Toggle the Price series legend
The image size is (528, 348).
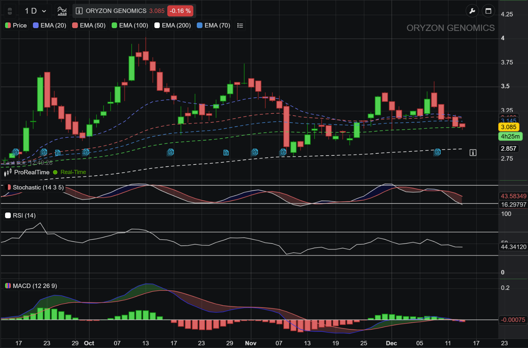pyautogui.click(x=16, y=26)
